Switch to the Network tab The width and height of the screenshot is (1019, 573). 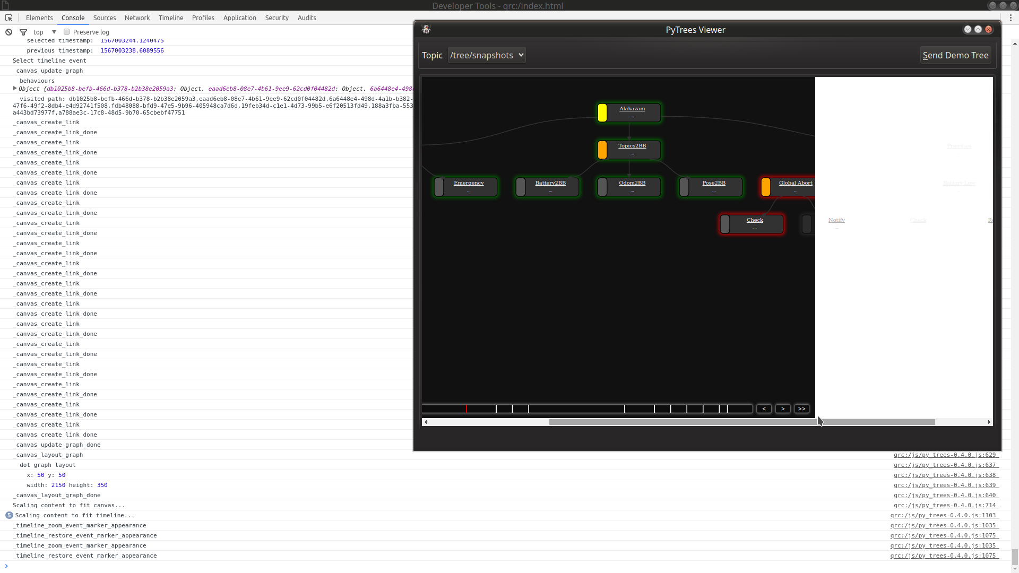coord(137,18)
